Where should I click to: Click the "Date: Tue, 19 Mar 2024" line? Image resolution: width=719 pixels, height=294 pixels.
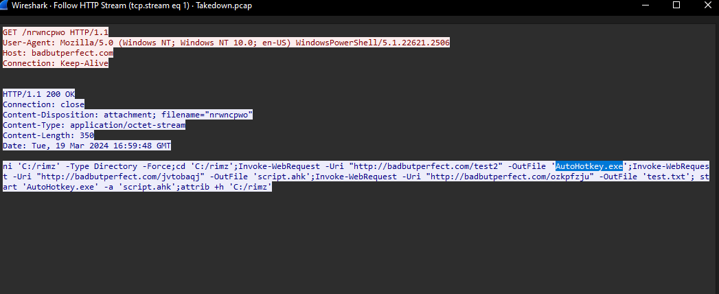tap(87, 146)
